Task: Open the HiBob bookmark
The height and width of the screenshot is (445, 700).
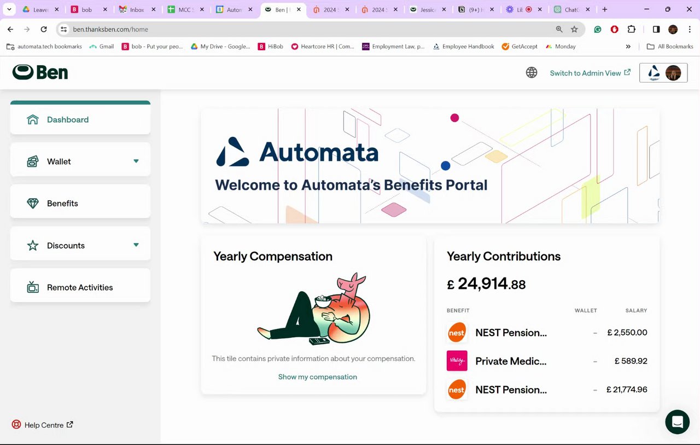Action: 270,47
